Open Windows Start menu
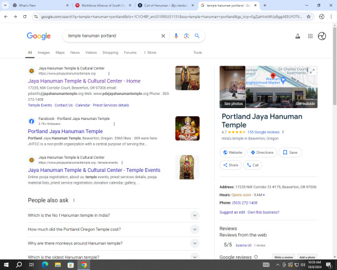 click(x=6, y=264)
